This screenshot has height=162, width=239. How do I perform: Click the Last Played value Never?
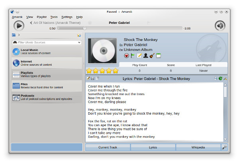pyautogui.click(x=203, y=71)
